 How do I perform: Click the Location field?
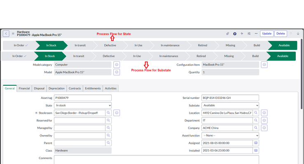coord(227,113)
